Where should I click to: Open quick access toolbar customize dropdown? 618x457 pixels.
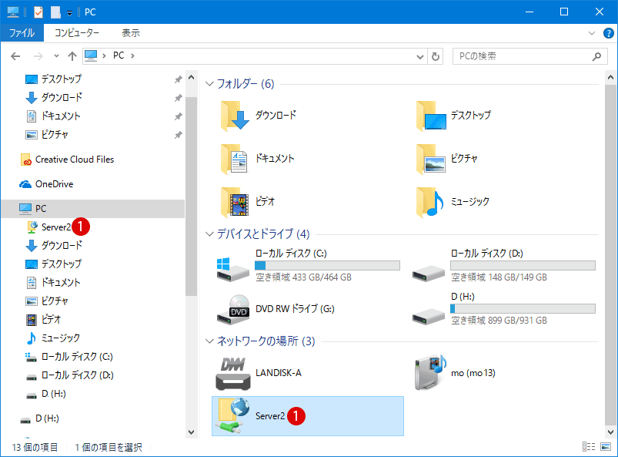coord(69,13)
